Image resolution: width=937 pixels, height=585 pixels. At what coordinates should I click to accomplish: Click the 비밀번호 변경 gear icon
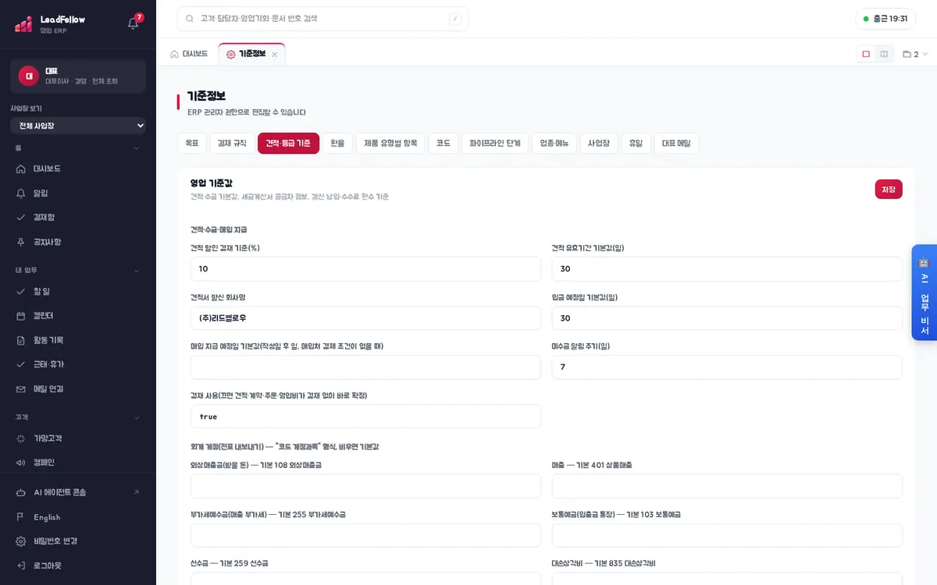(x=21, y=541)
